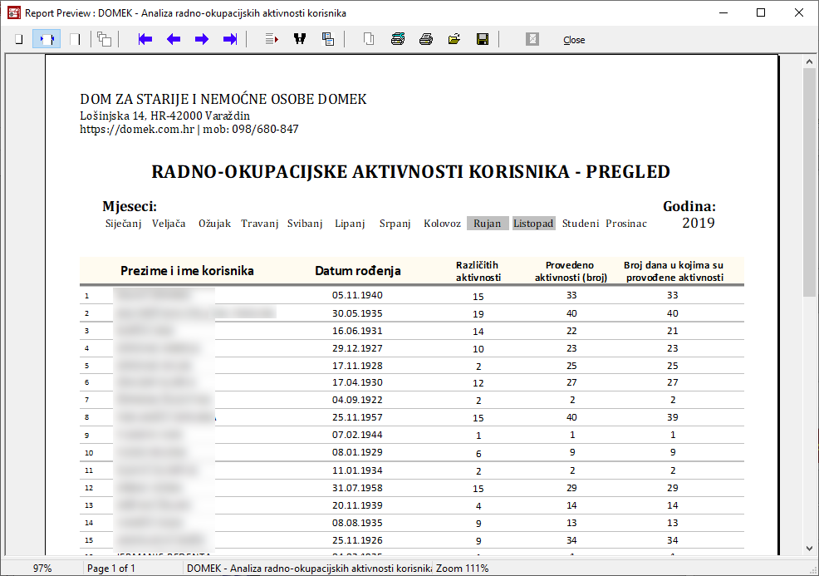The height and width of the screenshot is (576, 819).
Task: Go to the first page of report
Action: pyautogui.click(x=145, y=39)
